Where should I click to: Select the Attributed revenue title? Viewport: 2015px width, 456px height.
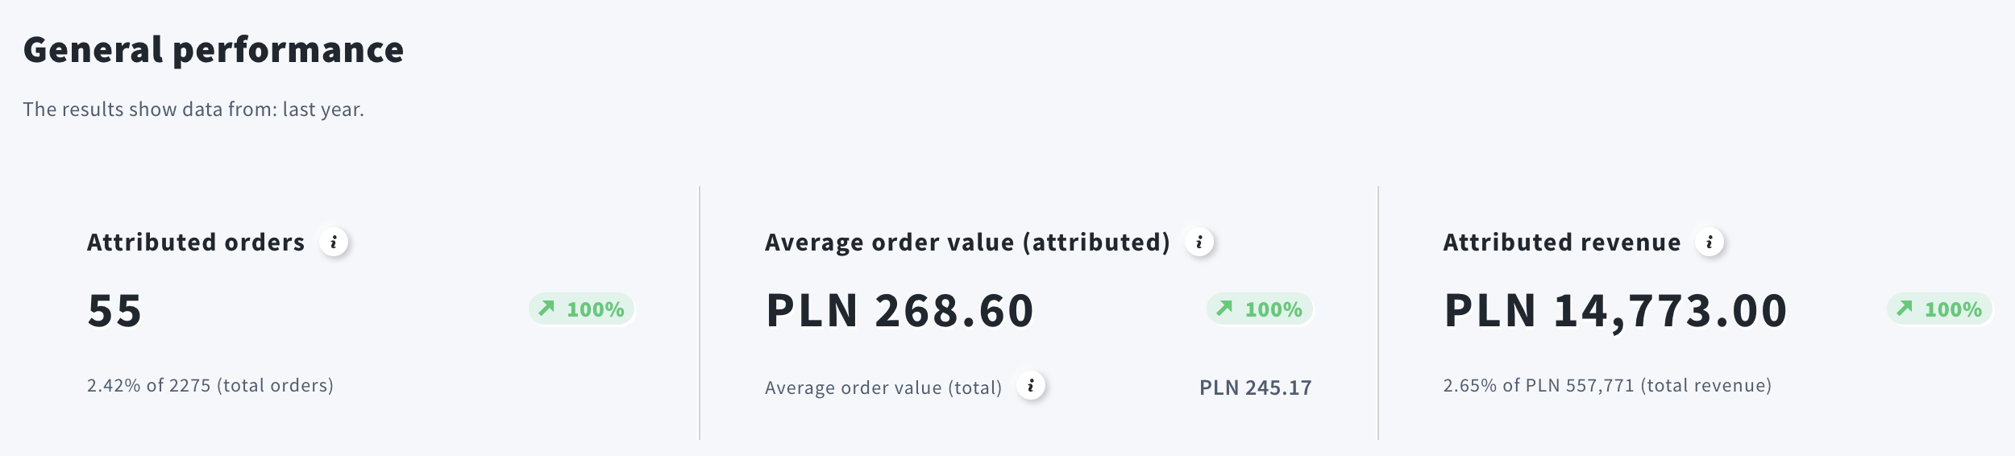tap(1561, 243)
